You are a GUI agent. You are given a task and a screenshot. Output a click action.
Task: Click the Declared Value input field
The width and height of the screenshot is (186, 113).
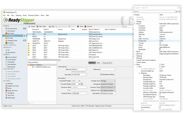(79, 93)
